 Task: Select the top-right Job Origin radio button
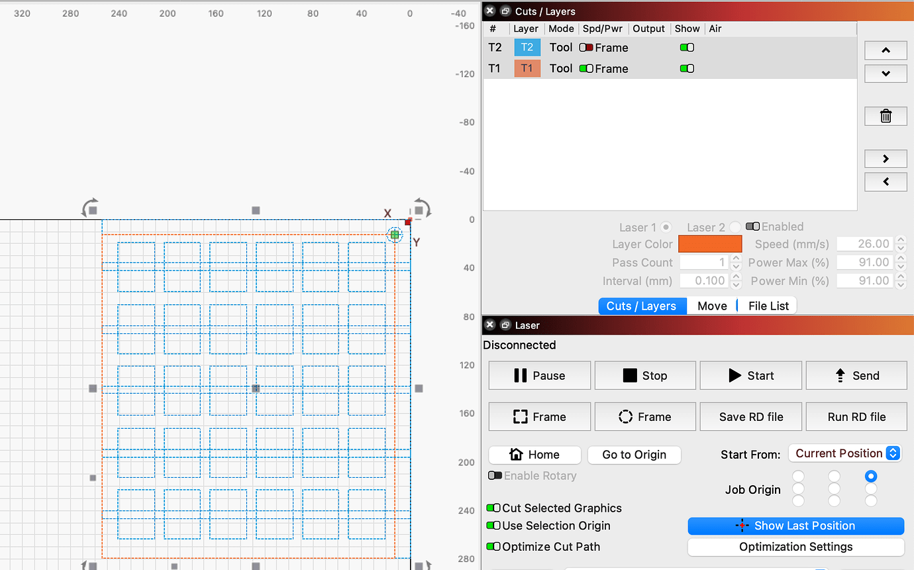pos(871,476)
